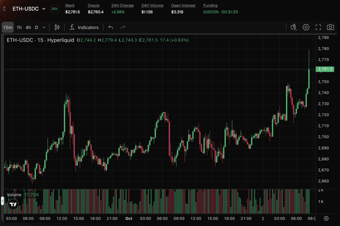Screen dimensions: 340x226
Task: Click the funding rate value 0.0013%
Action: pyautogui.click(x=211, y=12)
